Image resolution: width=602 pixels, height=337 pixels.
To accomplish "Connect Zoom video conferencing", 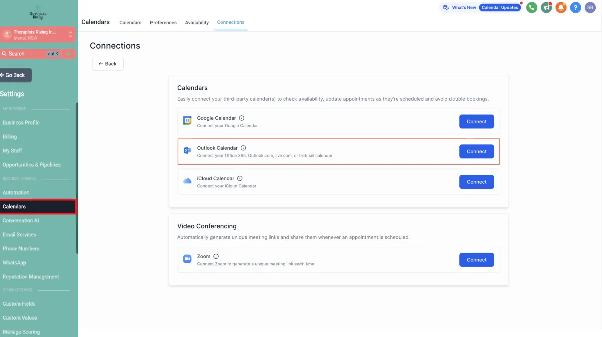I will pyautogui.click(x=476, y=260).
